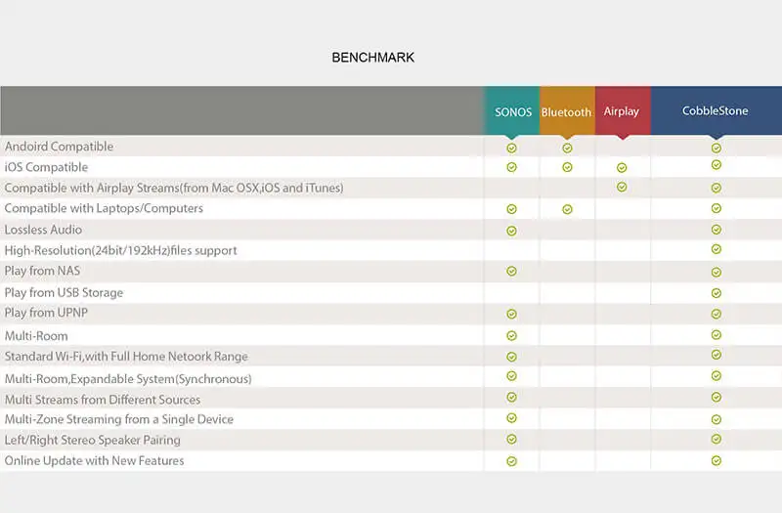Select the 'Play from USB Storage' label

(64, 292)
